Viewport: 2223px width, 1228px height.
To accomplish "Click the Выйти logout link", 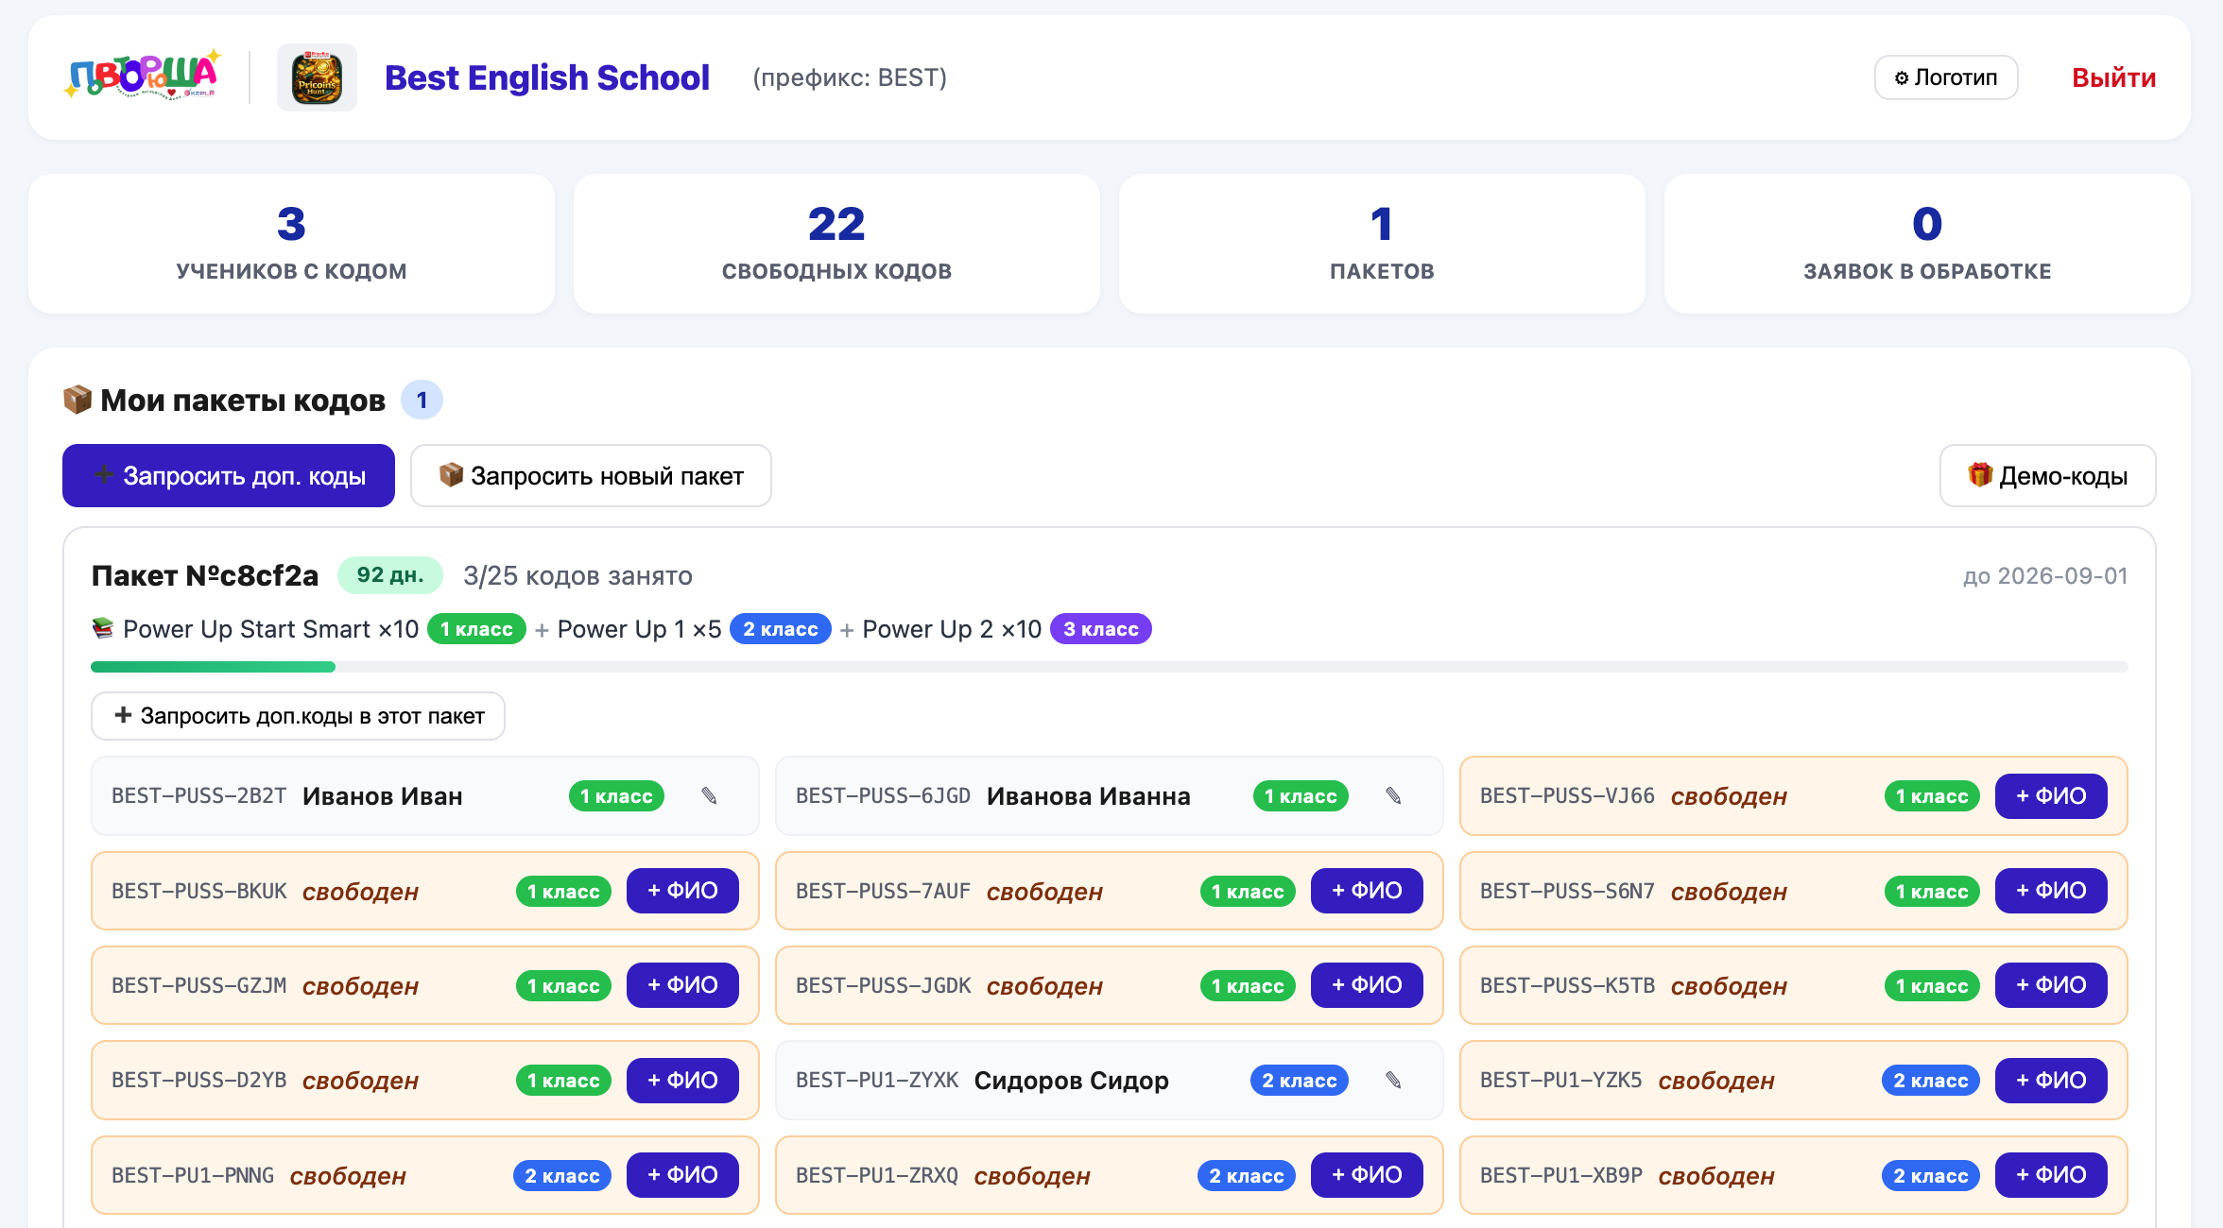I will tap(2113, 77).
